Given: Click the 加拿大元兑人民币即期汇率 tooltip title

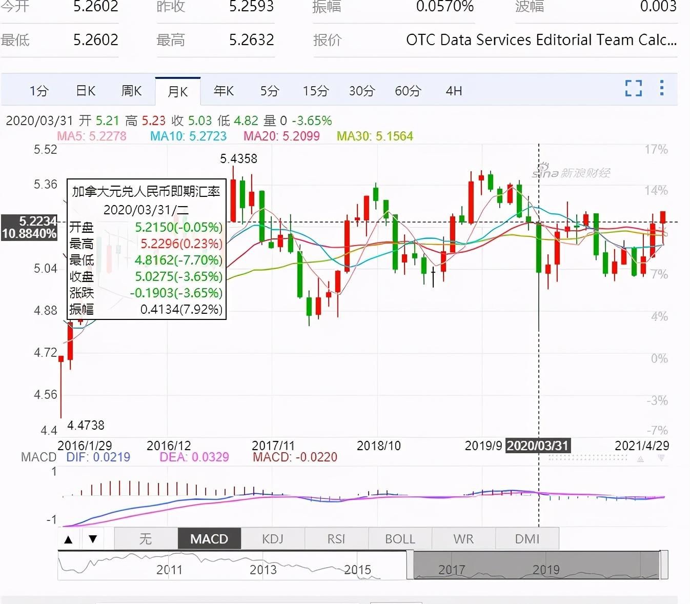Looking at the screenshot, I should coord(146,191).
